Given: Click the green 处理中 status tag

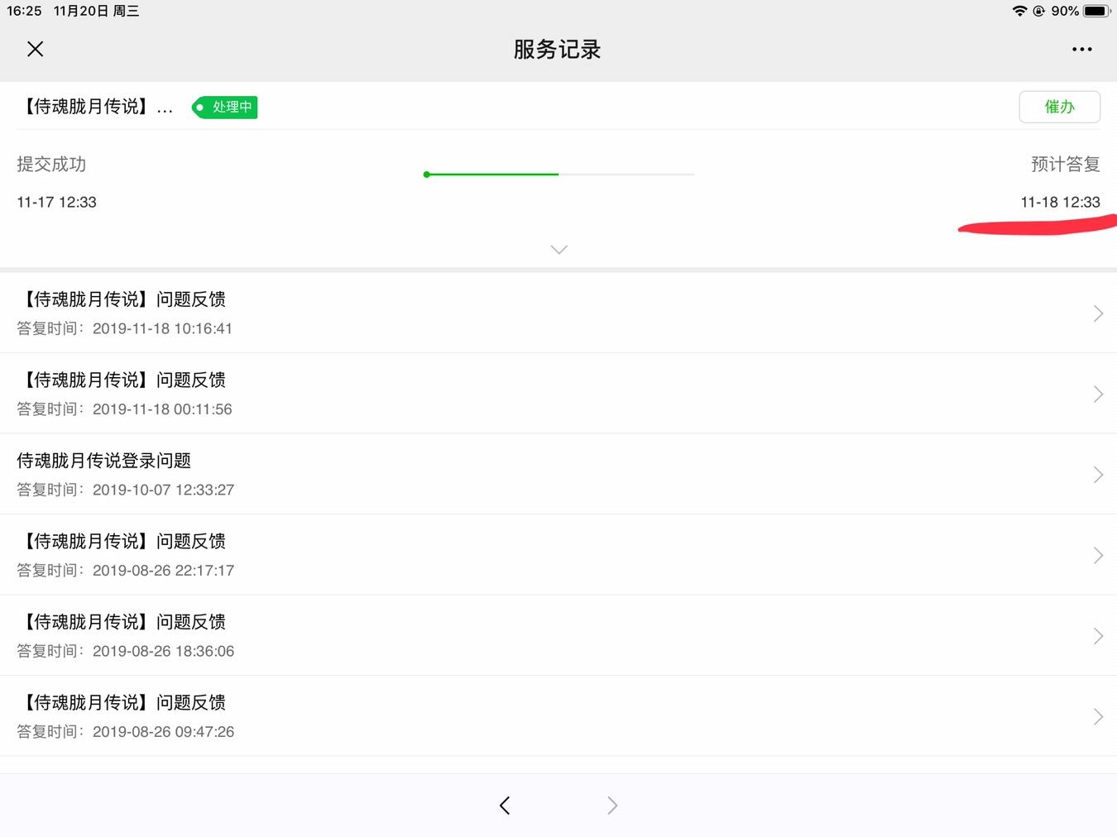Looking at the screenshot, I should point(225,108).
